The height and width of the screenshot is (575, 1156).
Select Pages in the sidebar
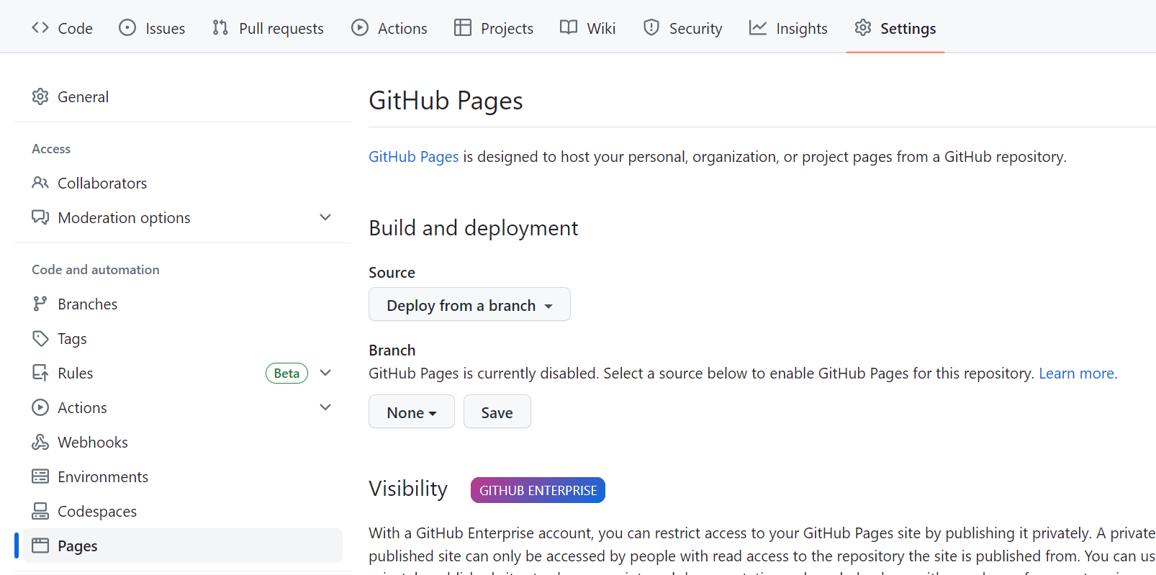click(183, 545)
